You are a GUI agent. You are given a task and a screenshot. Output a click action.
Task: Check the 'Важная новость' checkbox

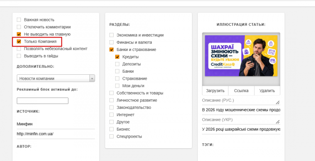[19, 20]
